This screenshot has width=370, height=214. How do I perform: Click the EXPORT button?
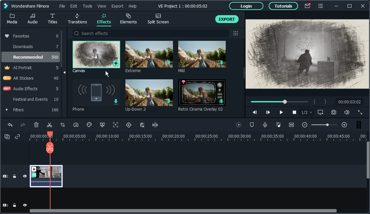pos(227,19)
